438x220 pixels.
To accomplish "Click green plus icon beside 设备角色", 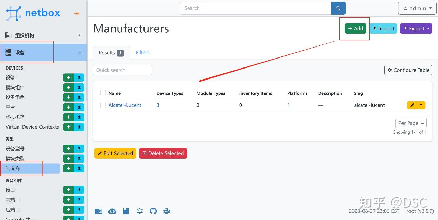I will [x=68, y=97].
